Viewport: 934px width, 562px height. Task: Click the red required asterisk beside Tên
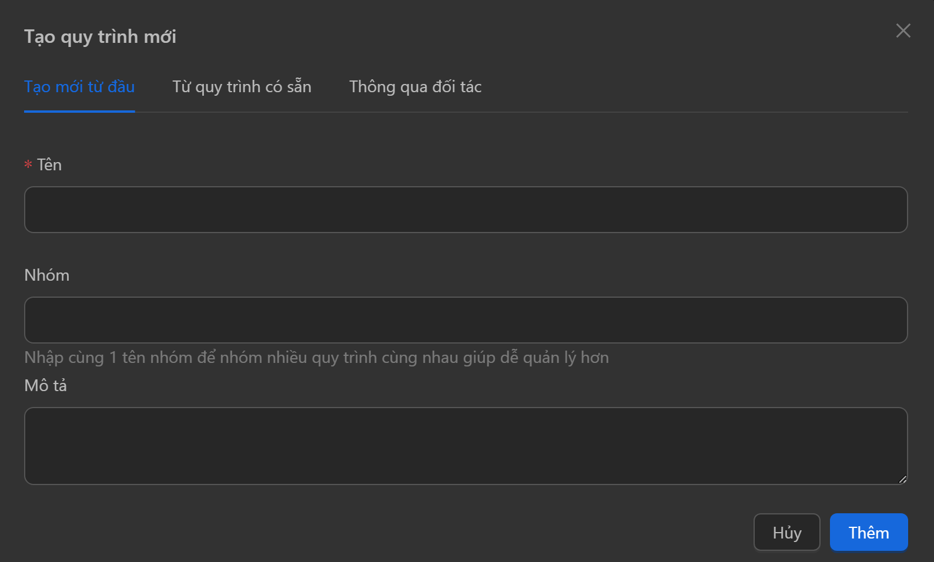click(x=28, y=165)
